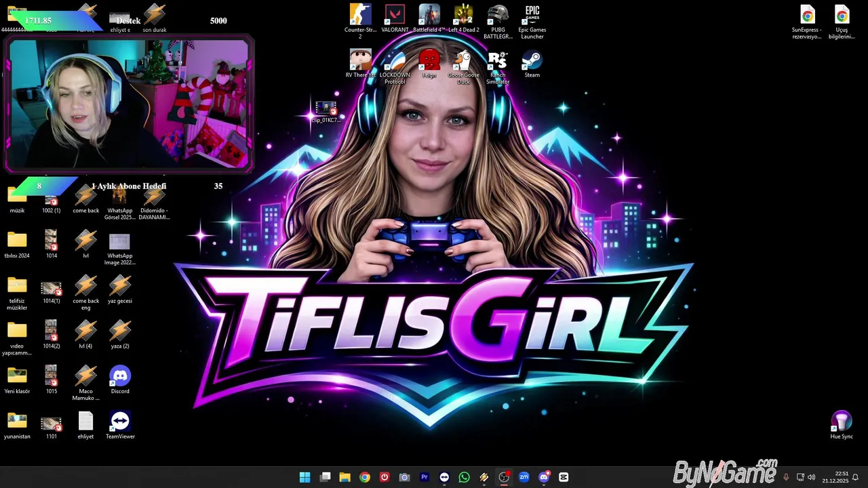Open Adobe Premiere Pro from taskbar
This screenshot has height=488, width=868.
point(425,477)
